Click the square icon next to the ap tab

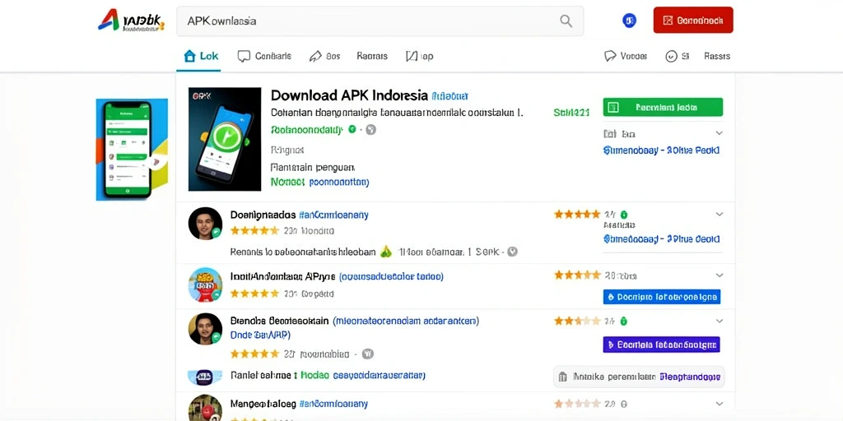pos(412,56)
